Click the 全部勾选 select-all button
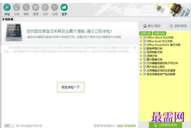Screen dimensions: 191x128 (146, 34)
